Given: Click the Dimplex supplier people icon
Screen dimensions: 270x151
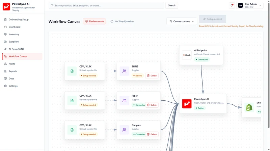Looking at the screenshot, I should [x=124, y=130].
